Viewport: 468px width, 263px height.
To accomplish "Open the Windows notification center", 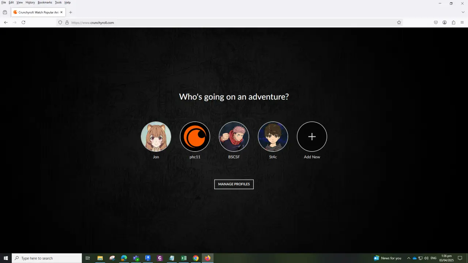I will 460,258.
